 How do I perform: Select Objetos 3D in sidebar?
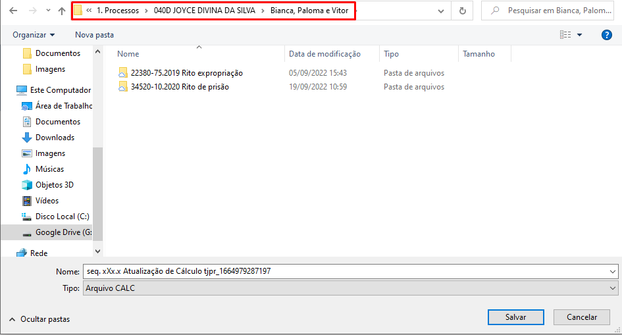click(54, 185)
